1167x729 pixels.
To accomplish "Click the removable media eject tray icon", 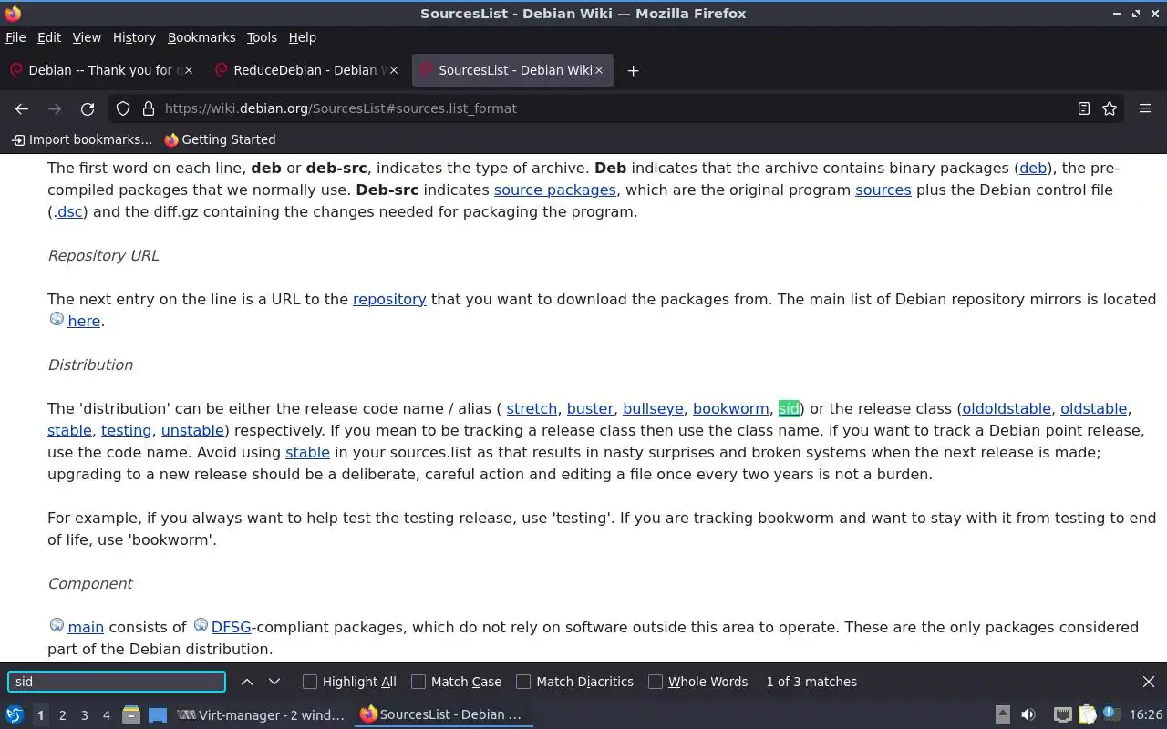I will (x=1002, y=715).
